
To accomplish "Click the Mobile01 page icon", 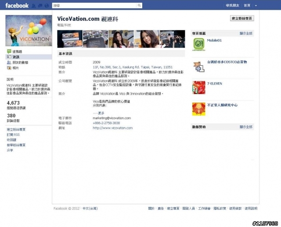I will pyautogui.click(x=199, y=44).
